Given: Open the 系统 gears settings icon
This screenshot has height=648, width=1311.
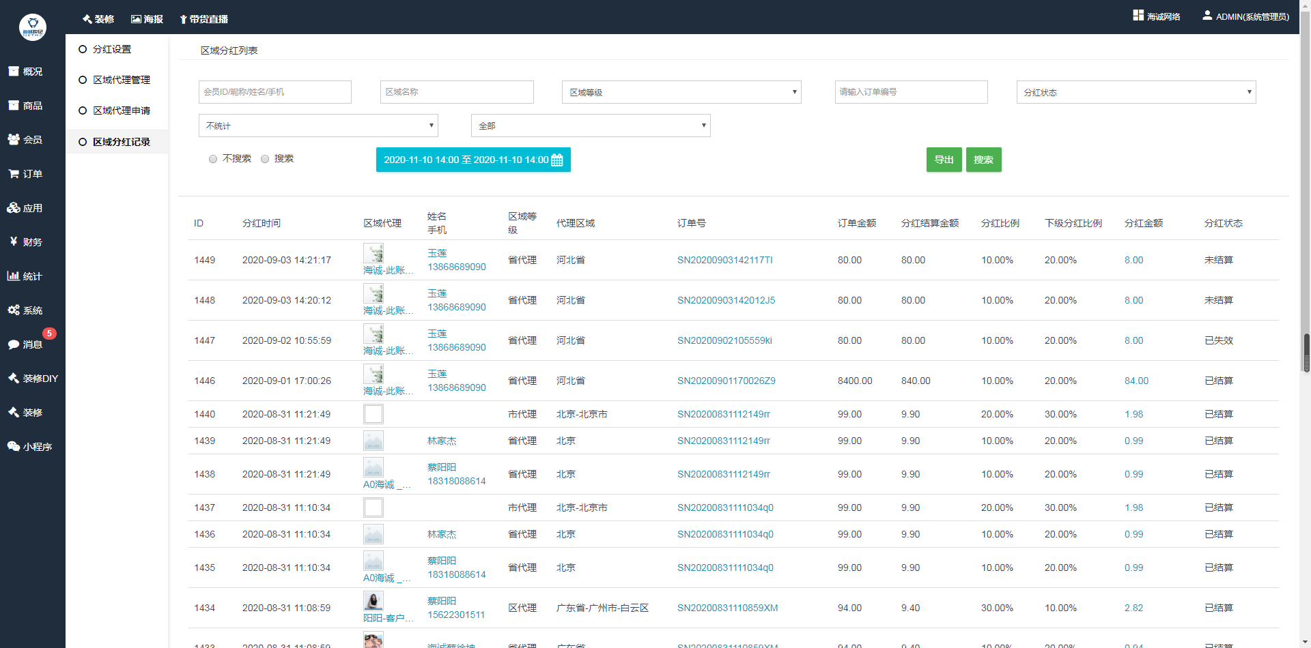Looking at the screenshot, I should tap(14, 310).
